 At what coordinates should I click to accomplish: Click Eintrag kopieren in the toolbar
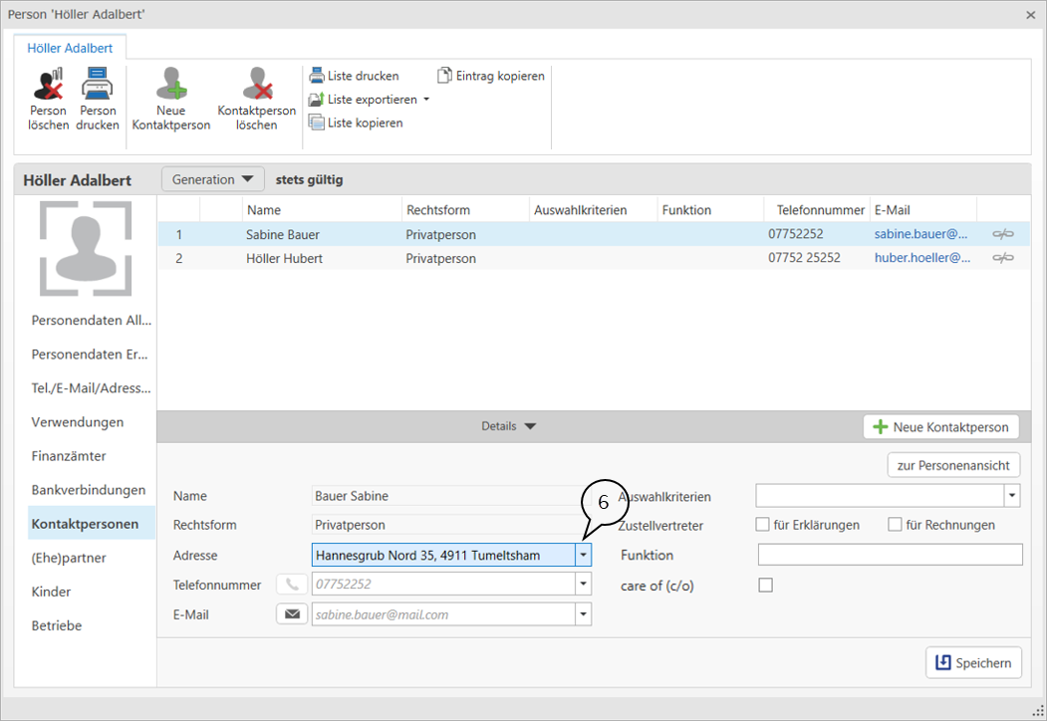tap(491, 76)
